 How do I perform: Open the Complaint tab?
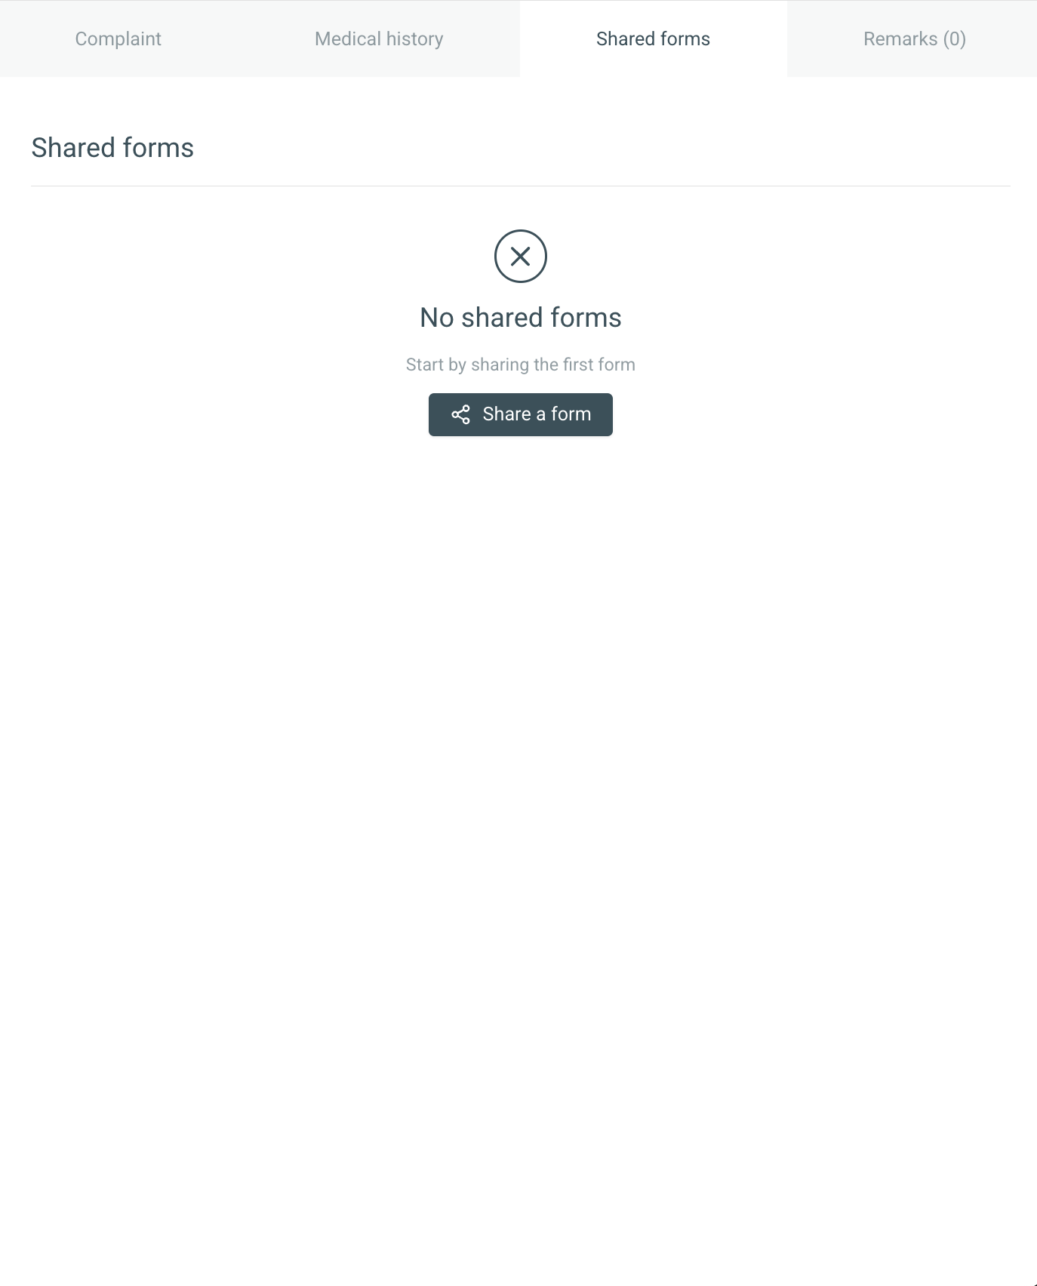point(118,38)
